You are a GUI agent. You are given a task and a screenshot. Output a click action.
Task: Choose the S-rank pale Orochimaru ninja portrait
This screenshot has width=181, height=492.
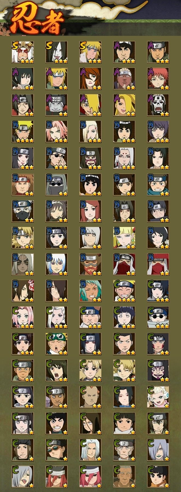click(57, 52)
